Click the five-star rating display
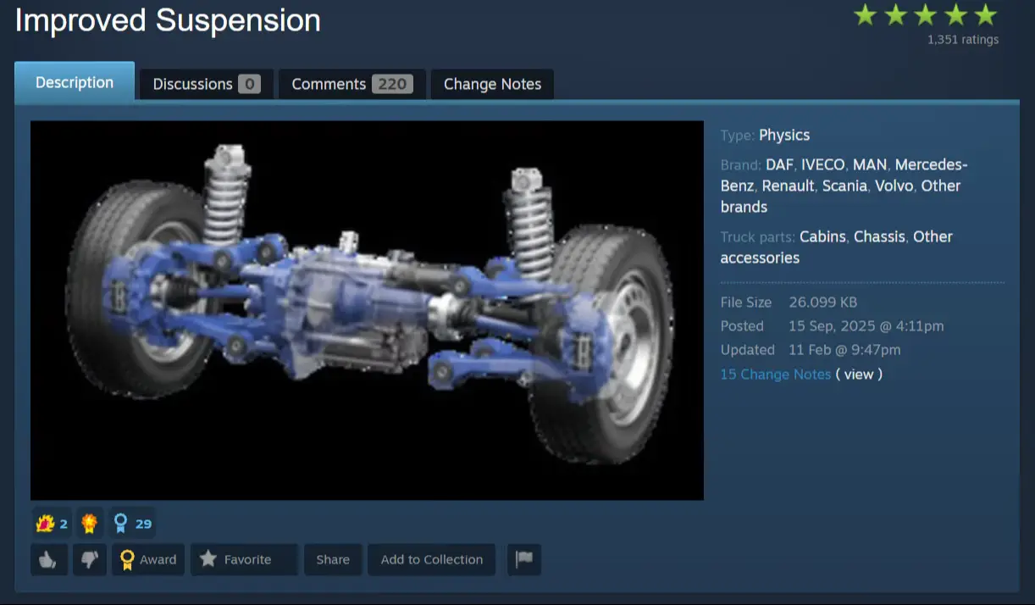 click(926, 15)
